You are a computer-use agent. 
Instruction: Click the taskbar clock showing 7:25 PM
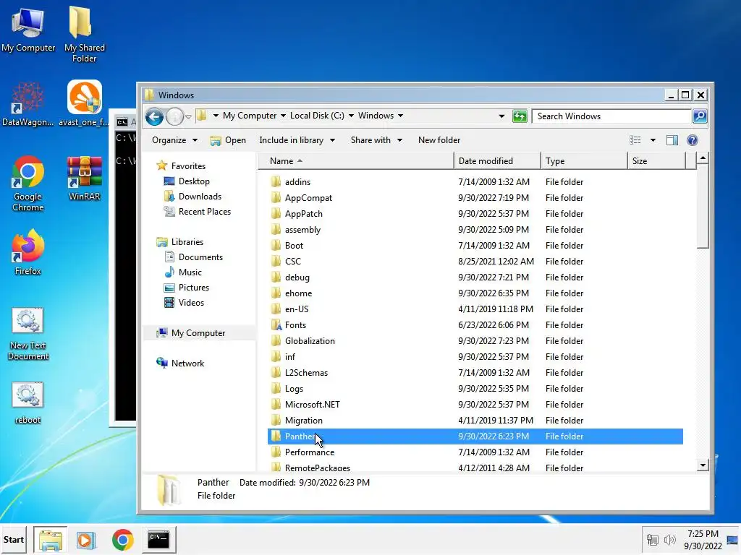[x=703, y=540]
